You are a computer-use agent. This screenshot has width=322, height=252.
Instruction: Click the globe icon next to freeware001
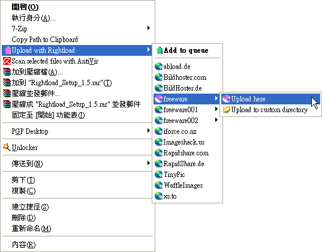[x=158, y=110]
